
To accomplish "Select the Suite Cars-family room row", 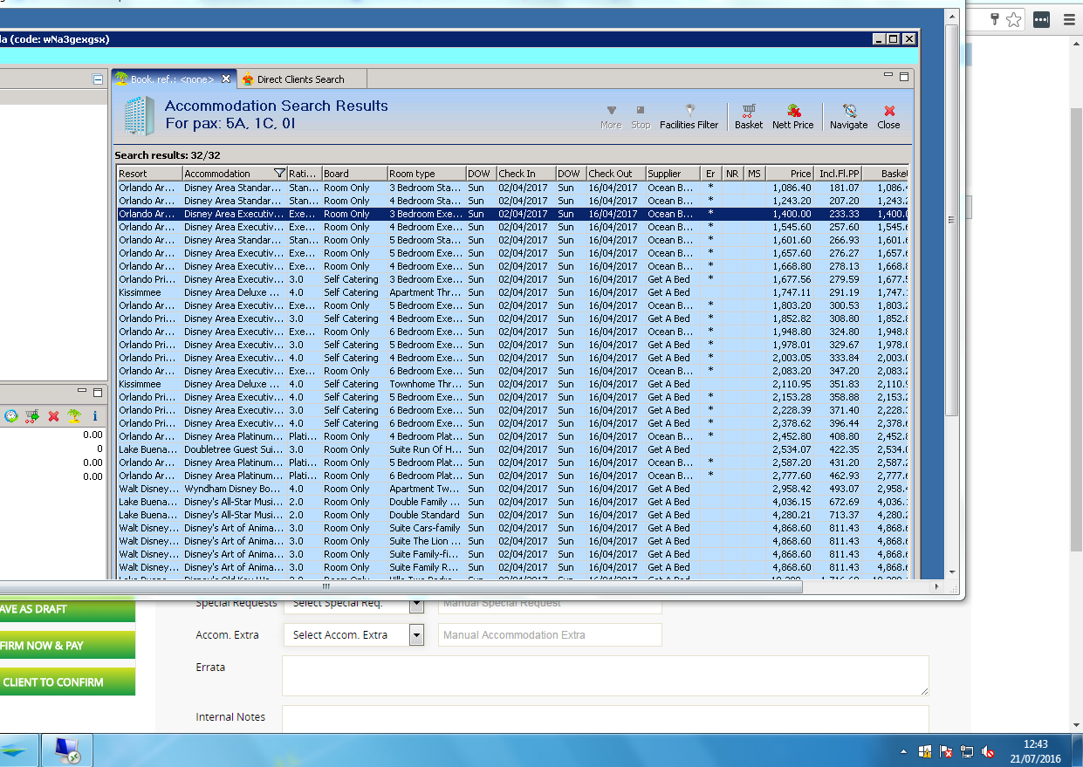I will [x=513, y=528].
